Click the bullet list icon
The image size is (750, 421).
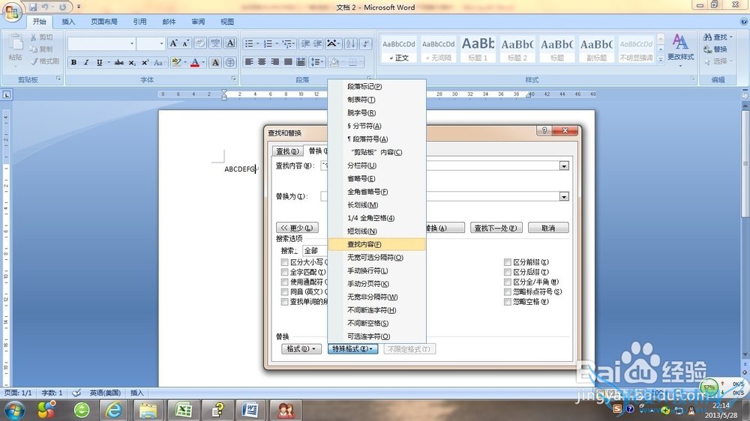pyautogui.click(x=249, y=43)
